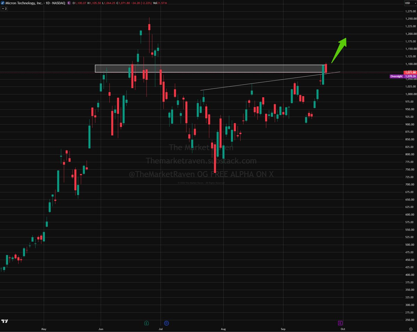Click the red 1,071.88 last price label
Screen dimensions: 417x332
click(x=410, y=73)
